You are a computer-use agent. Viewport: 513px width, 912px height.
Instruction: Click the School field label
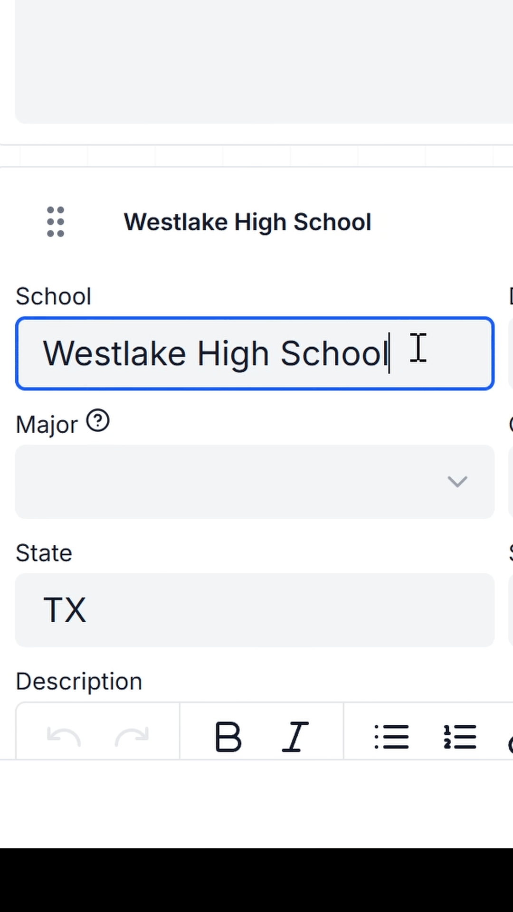(53, 296)
